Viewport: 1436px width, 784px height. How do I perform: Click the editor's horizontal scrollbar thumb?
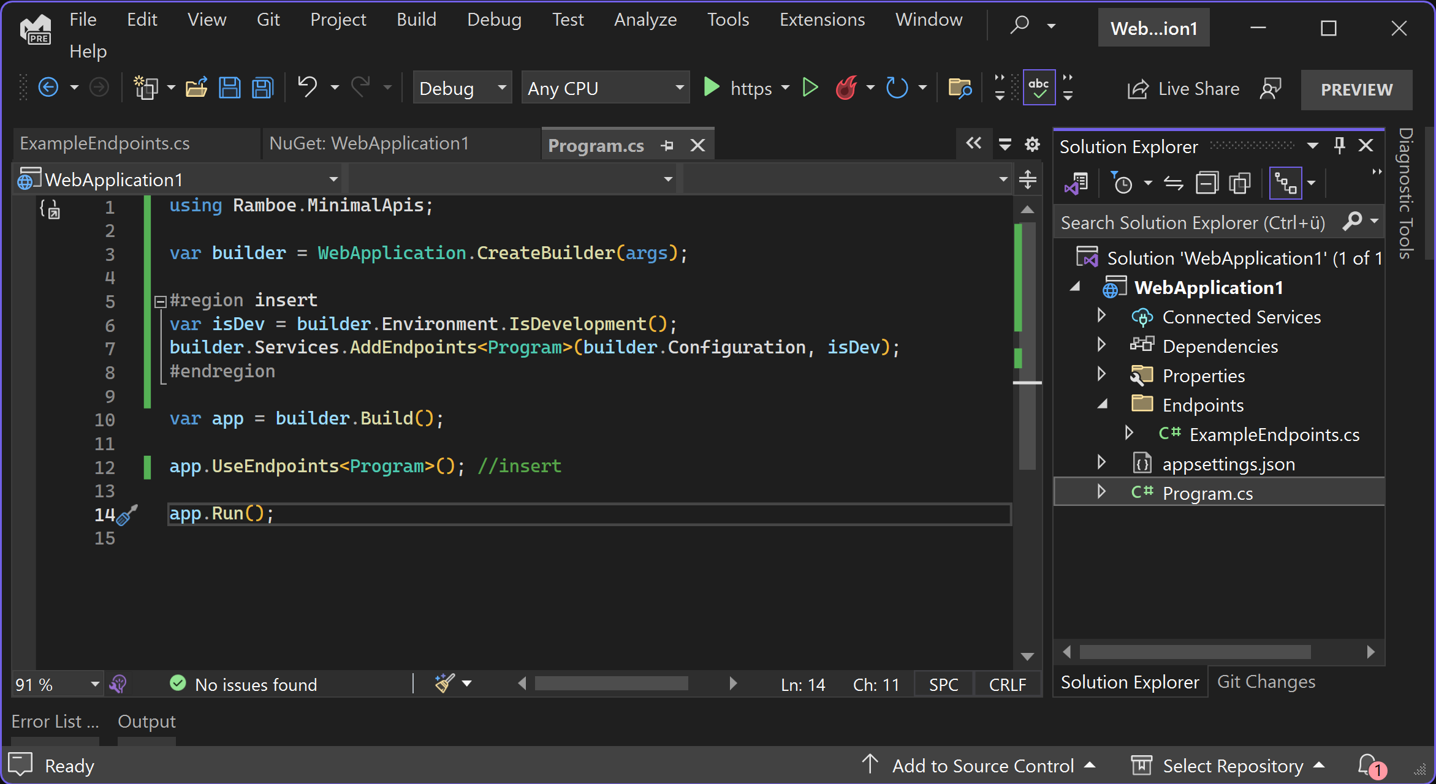tap(611, 684)
